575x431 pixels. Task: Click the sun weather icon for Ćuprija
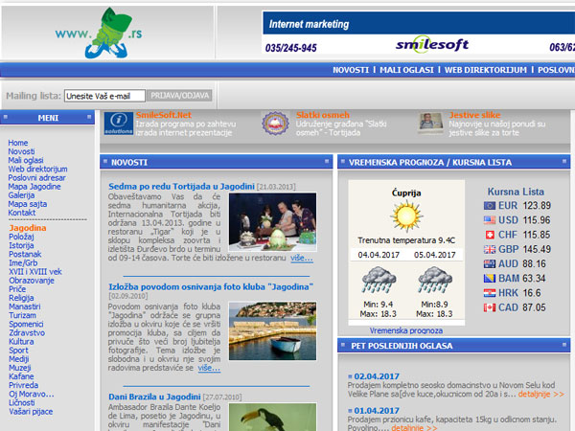(x=404, y=215)
